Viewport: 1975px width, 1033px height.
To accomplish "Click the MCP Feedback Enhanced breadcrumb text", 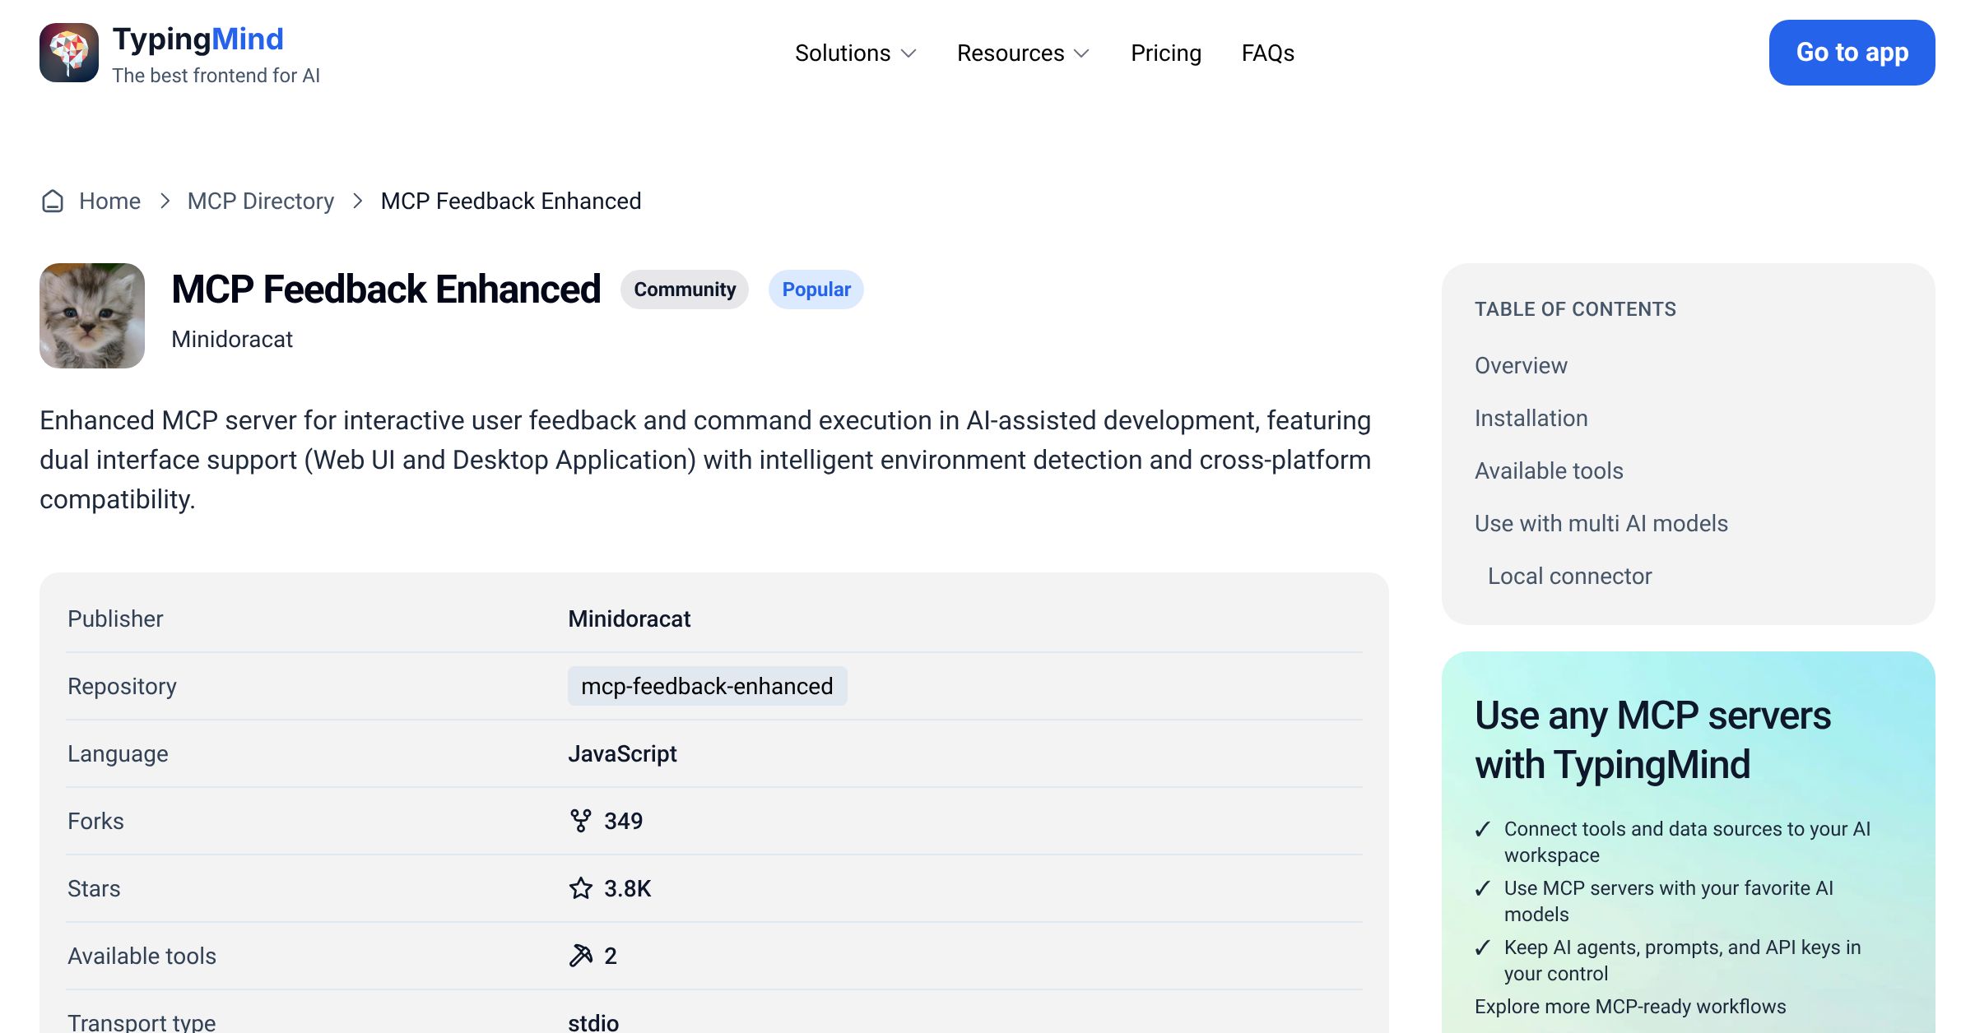I will 511,201.
